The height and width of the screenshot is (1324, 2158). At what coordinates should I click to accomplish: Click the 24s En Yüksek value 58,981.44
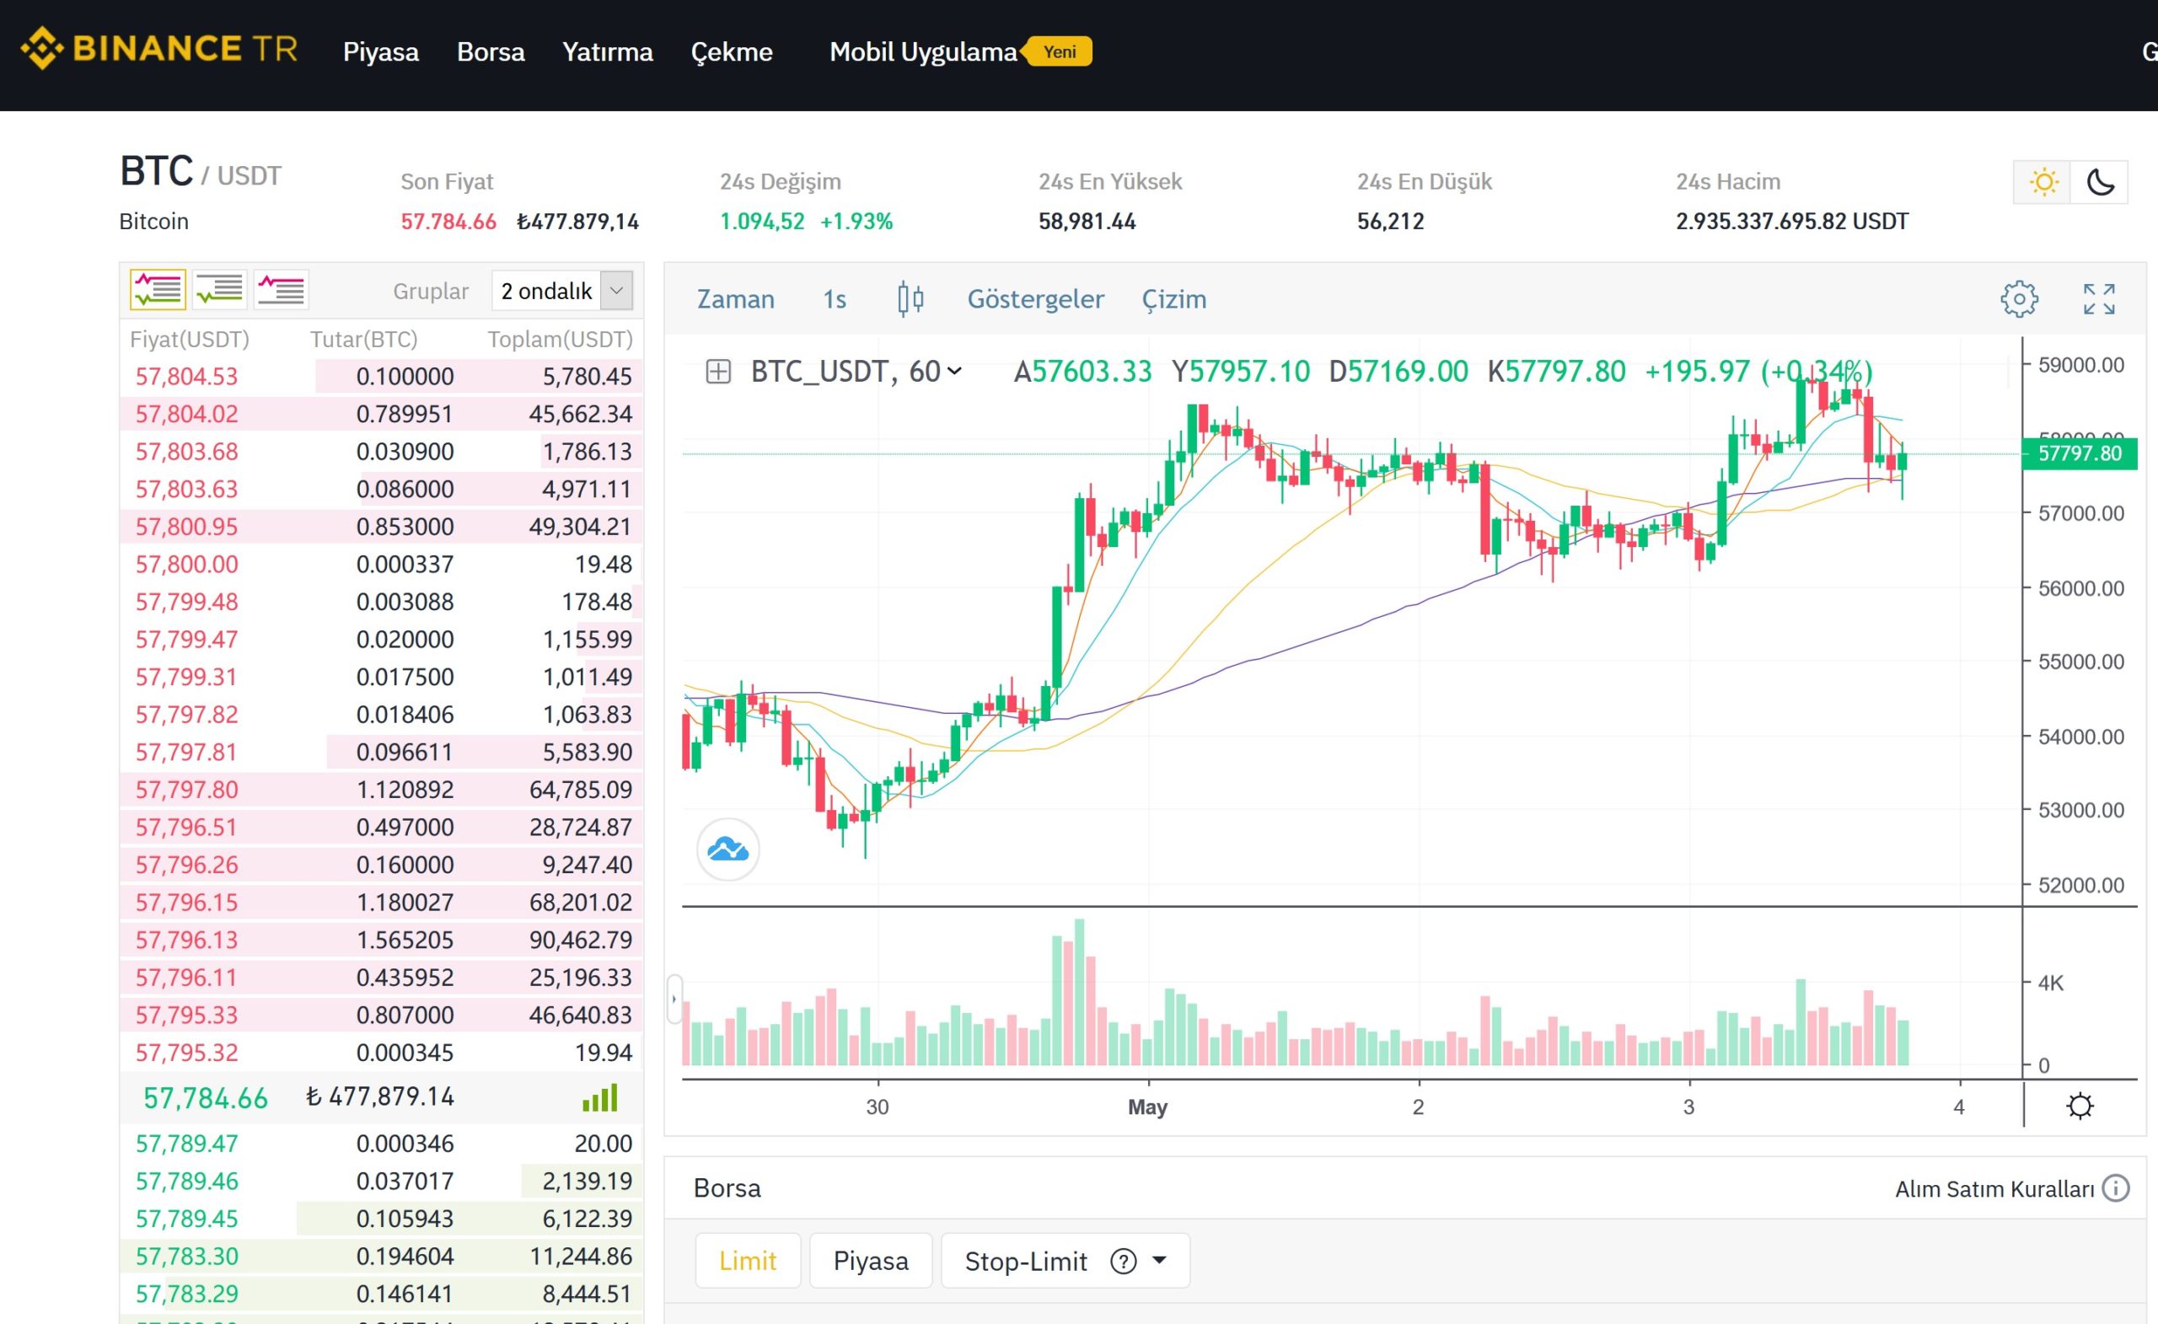tap(1087, 222)
